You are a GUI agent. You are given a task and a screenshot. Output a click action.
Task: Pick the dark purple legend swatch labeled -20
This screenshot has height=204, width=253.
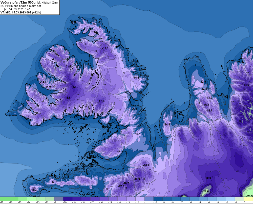(x=68, y=199)
